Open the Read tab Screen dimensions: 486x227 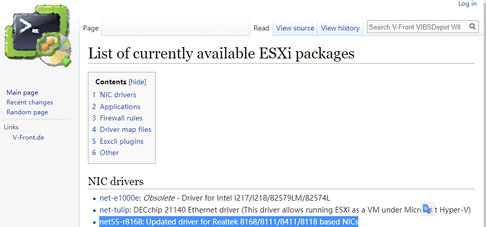click(261, 28)
